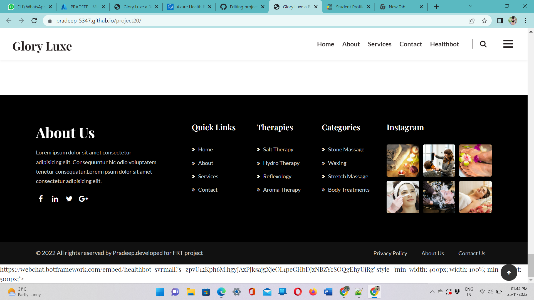Click the page vertical scrollbar thumb

pos(531,265)
